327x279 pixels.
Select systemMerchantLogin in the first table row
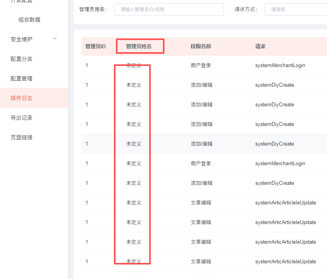pos(280,66)
